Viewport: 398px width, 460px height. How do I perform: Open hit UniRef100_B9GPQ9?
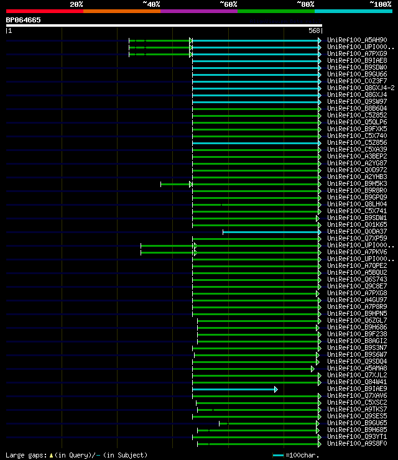[x=357, y=198]
